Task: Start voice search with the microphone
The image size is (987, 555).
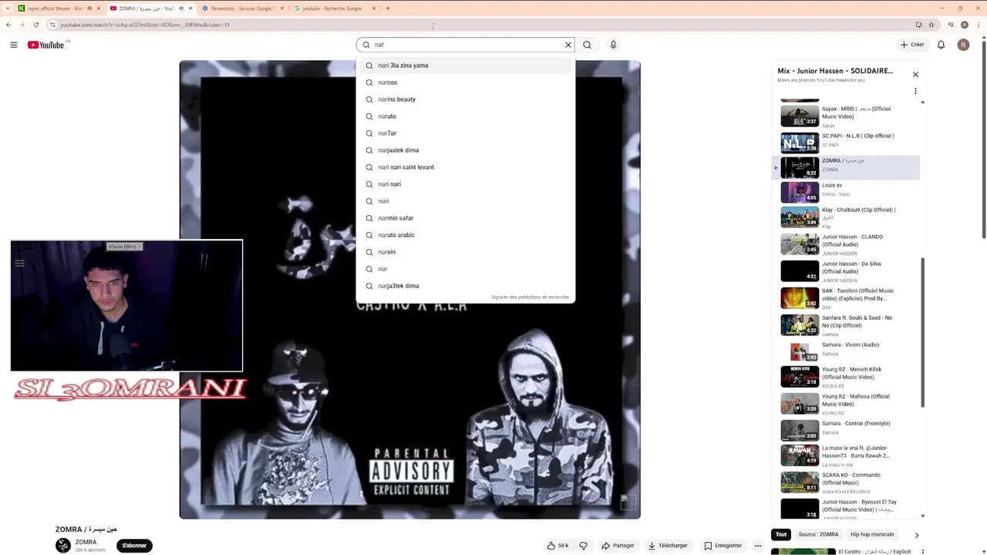Action: point(613,45)
